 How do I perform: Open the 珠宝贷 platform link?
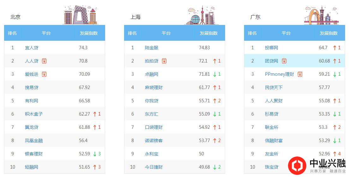[272, 167]
